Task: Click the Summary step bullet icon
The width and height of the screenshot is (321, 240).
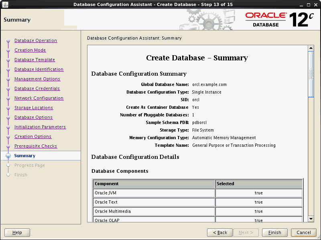Action: [x=8, y=156]
